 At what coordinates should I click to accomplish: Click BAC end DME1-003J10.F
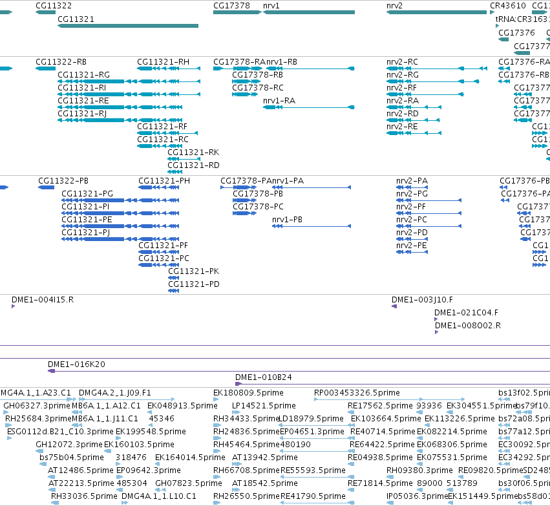(422, 299)
